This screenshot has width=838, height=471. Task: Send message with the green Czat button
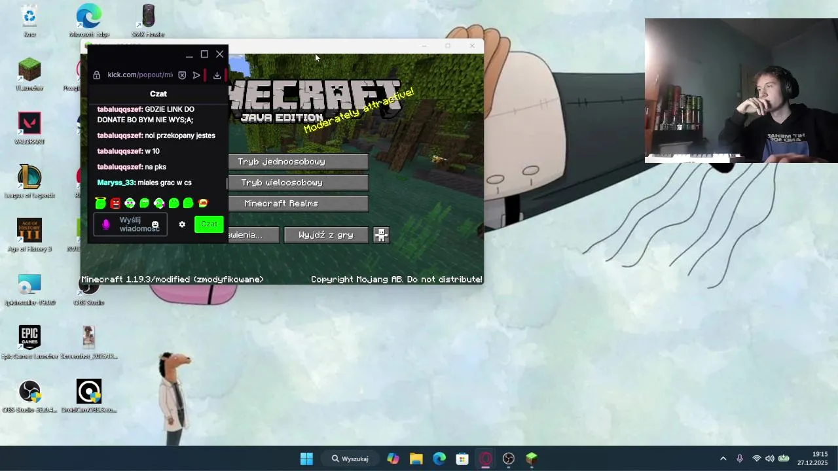[x=209, y=224]
